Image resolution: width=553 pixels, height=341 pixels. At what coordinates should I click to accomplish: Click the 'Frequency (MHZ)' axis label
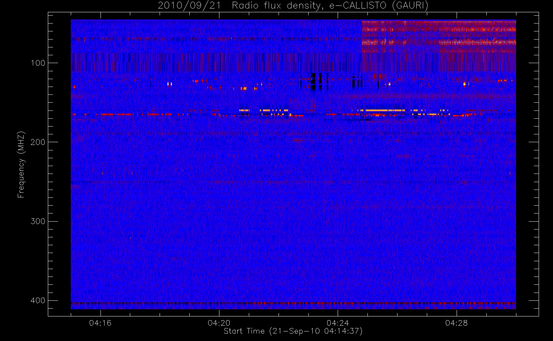click(21, 164)
